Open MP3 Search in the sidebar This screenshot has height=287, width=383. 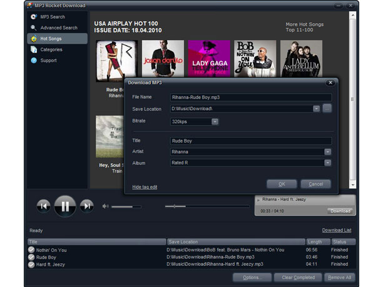click(57, 17)
